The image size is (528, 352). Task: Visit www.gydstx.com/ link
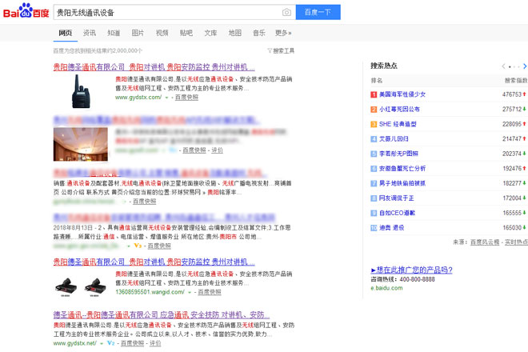click(138, 98)
